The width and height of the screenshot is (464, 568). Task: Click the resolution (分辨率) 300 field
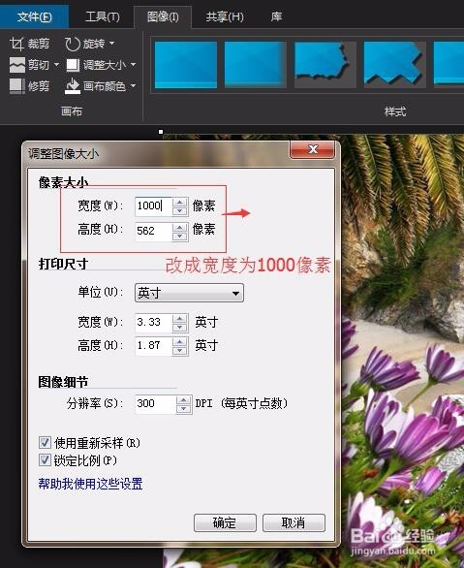coord(156,404)
